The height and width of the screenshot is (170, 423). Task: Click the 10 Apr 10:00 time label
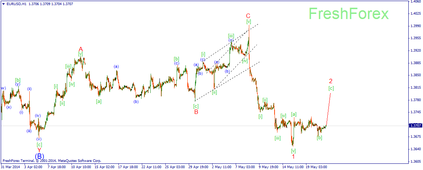coord(81,167)
